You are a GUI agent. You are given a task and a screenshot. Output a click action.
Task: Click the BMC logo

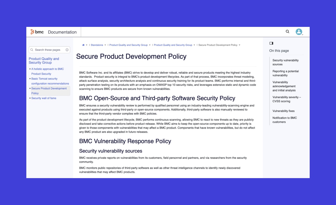[36, 32]
